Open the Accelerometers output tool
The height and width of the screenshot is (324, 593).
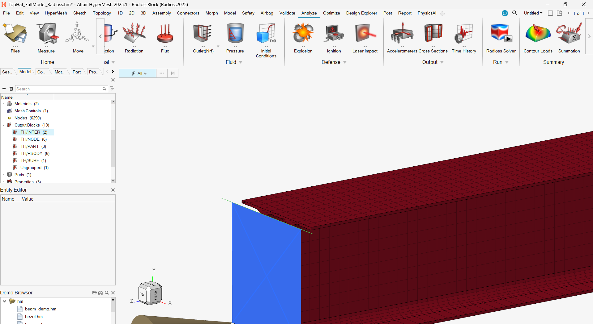click(402, 38)
